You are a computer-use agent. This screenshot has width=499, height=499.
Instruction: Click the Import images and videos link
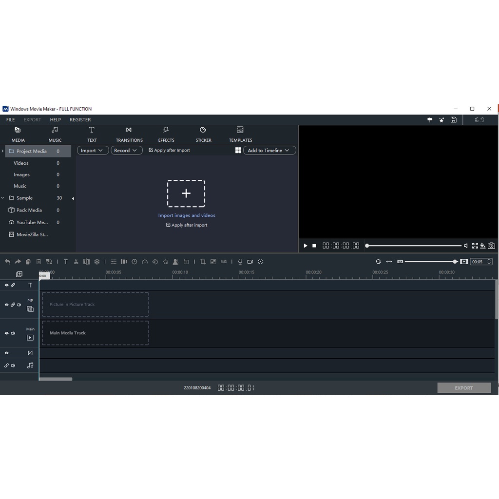pyautogui.click(x=187, y=215)
